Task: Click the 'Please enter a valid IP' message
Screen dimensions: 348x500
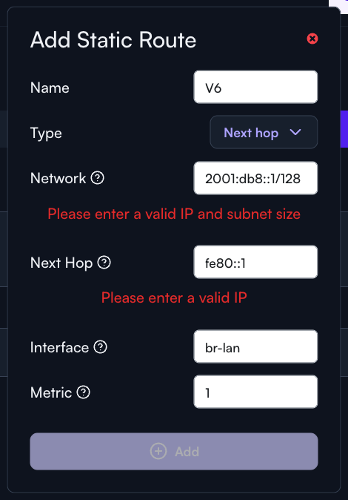Action: [x=174, y=297]
